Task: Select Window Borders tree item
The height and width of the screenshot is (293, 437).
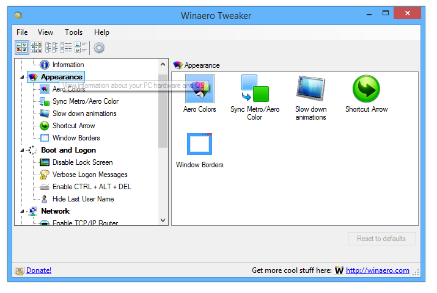Action: 76,138
